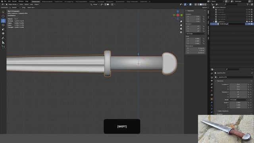Select the Scale tool in toolbar

[x=3, y=29]
